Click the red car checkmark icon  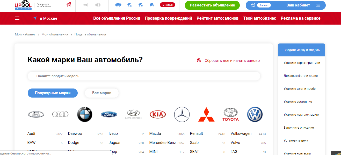click(x=69, y=5)
